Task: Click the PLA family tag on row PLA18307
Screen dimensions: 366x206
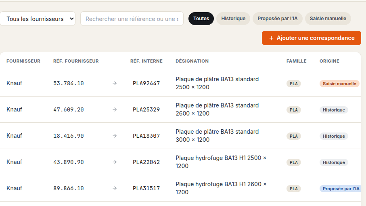Action: point(294,136)
